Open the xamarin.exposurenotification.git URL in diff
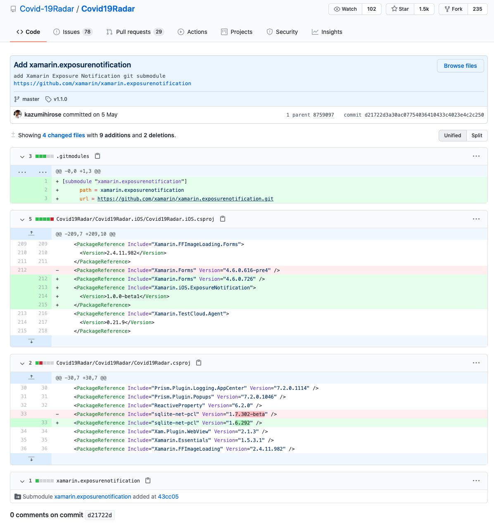 185,199
